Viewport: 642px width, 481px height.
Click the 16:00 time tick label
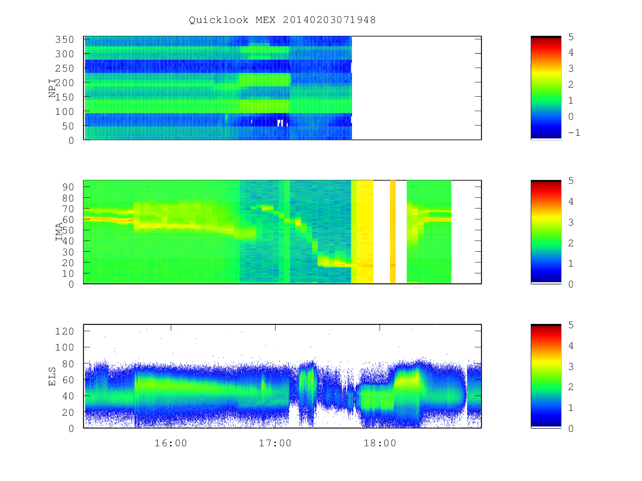[171, 444]
